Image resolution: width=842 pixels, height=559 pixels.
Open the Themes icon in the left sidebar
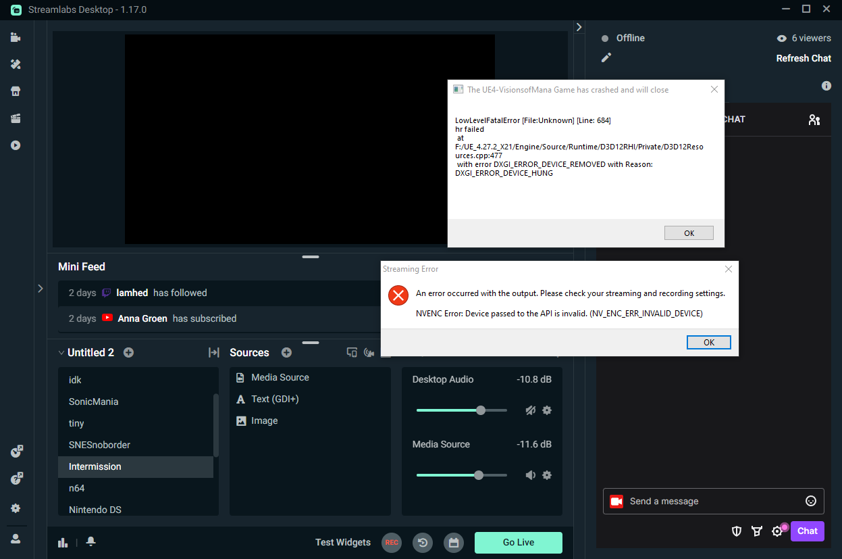[x=16, y=64]
